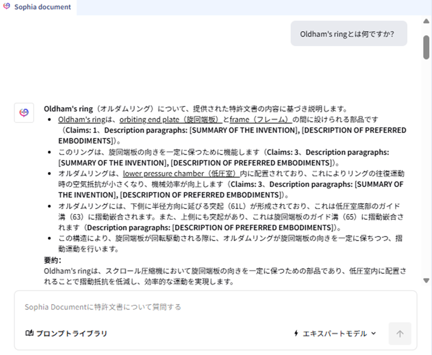Screen dimensions: 432x355
Task: Click the user message 'Oldham's ringとは何ですか?'
Action: click(349, 34)
